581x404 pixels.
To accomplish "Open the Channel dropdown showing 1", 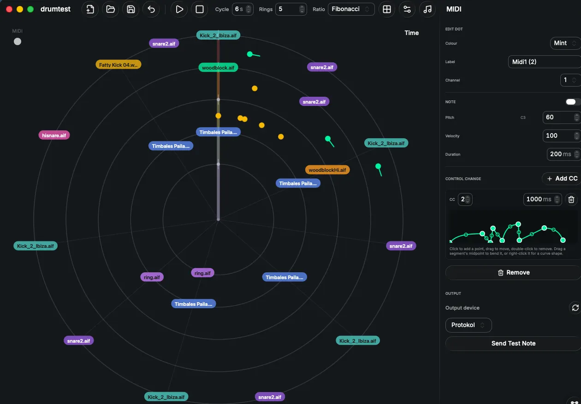I will pos(570,80).
